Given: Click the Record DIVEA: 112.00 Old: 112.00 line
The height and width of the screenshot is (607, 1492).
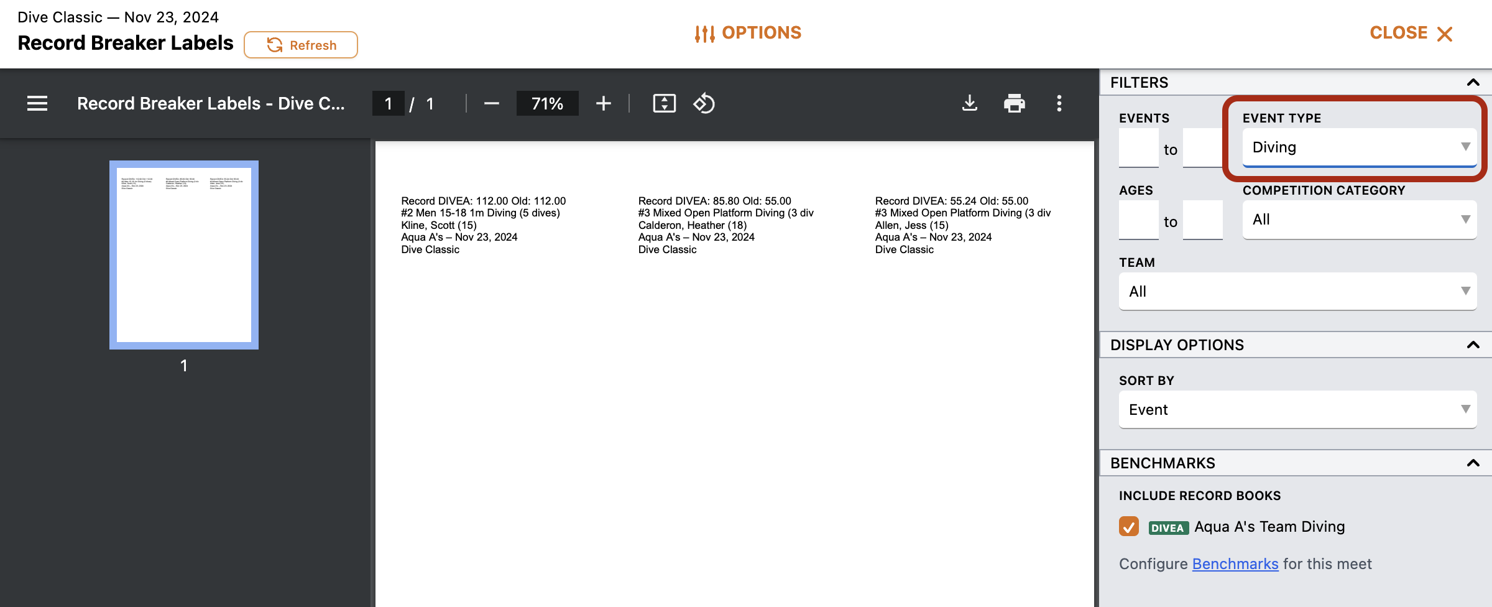Looking at the screenshot, I should point(484,201).
